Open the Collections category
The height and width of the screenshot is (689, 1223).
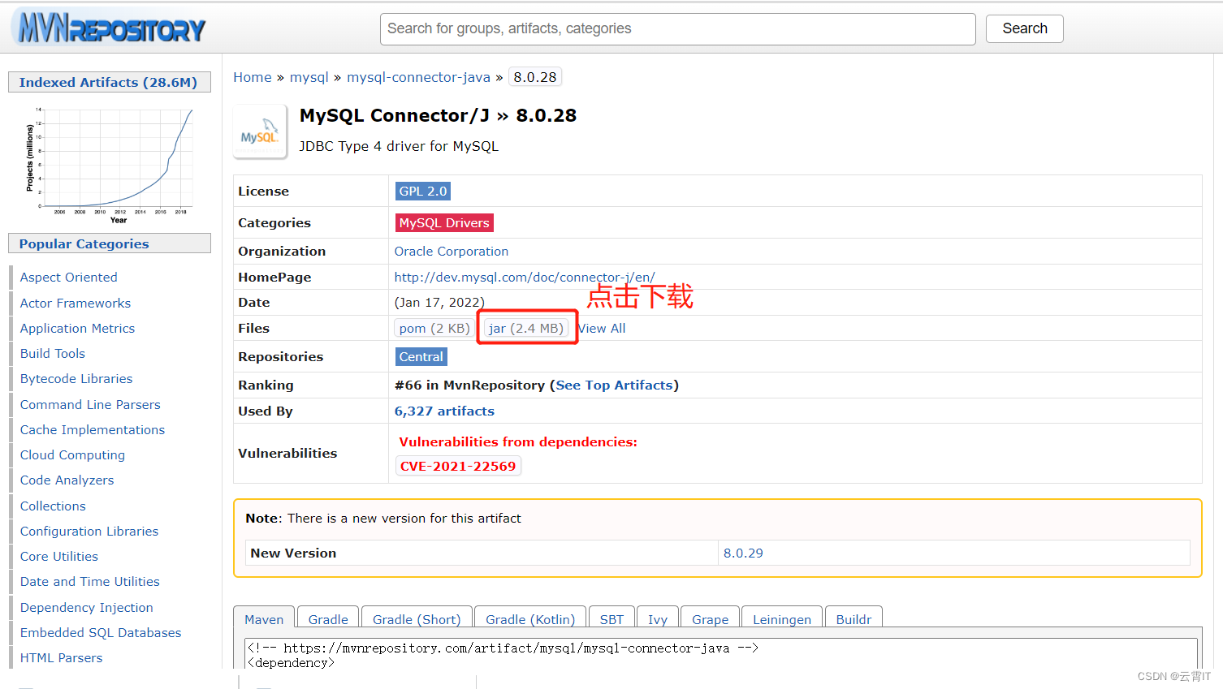pyautogui.click(x=53, y=506)
